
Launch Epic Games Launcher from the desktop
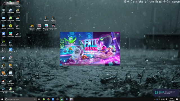(x=11, y=82)
